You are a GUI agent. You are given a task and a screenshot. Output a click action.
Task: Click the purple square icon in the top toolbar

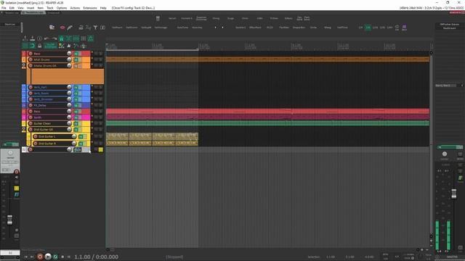point(404,27)
